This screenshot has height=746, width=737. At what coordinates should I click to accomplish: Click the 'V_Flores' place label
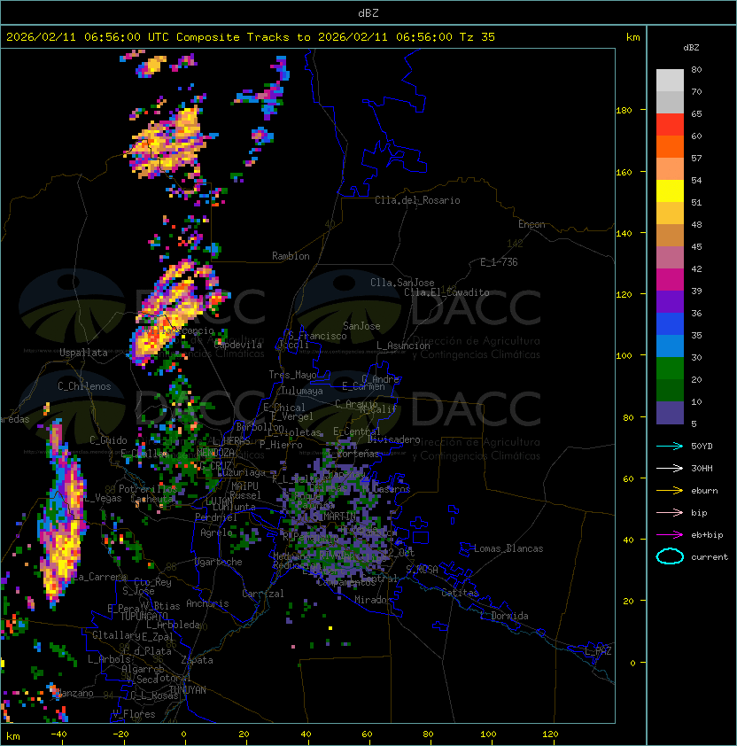pos(134,713)
